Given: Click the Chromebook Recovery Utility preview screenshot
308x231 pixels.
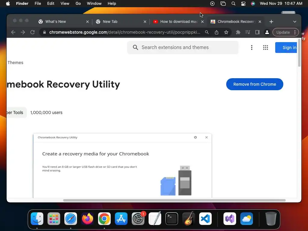Looking at the screenshot, I should [x=122, y=166].
